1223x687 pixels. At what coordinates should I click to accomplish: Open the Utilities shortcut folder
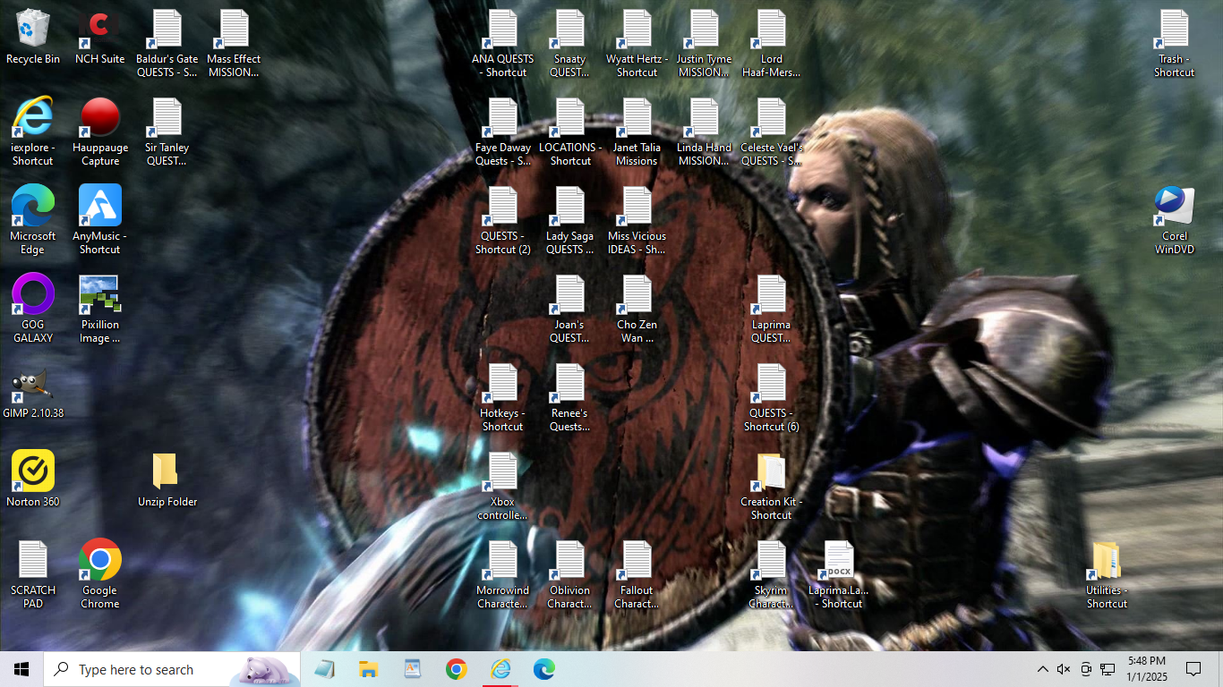(x=1108, y=573)
